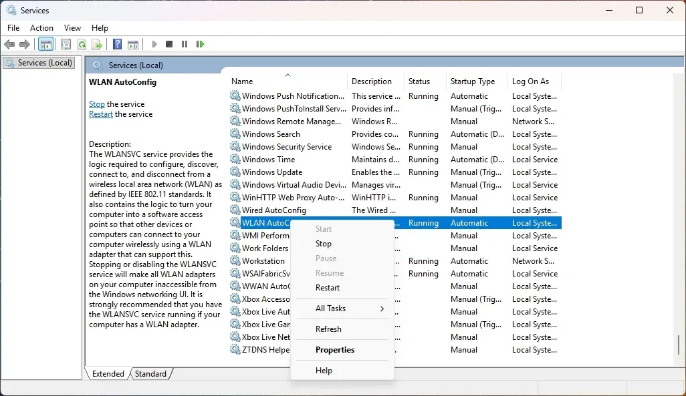Click the Export List toolbar icon
The height and width of the screenshot is (396, 686).
[97, 44]
